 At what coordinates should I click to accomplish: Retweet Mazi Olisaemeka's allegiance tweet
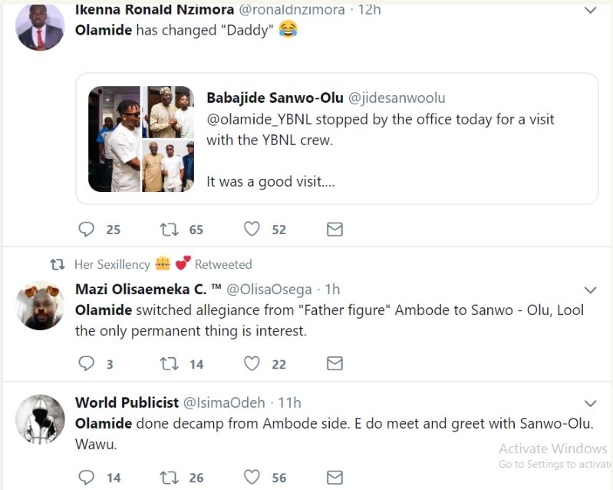(168, 363)
